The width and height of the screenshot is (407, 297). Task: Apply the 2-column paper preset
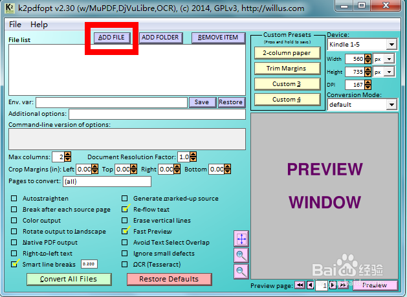pyautogui.click(x=287, y=53)
